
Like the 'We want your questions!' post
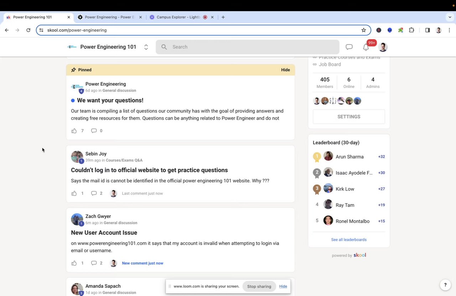(x=74, y=131)
